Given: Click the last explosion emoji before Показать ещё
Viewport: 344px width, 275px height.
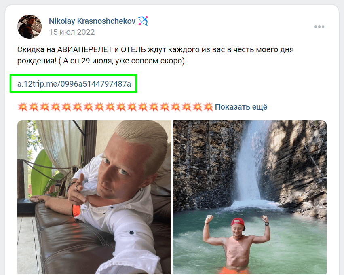Looking at the screenshot, I should [208, 107].
